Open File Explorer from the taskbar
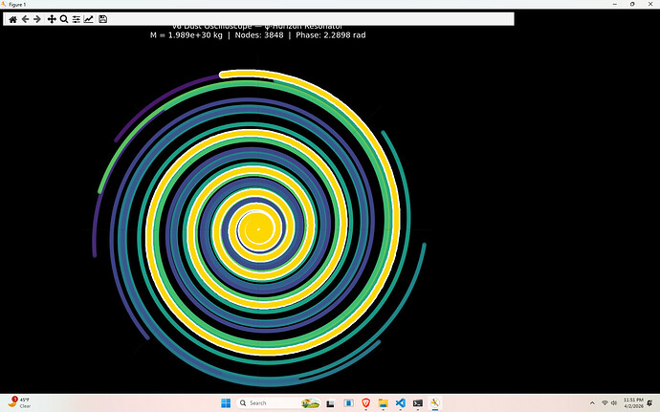Screen dimensions: 660x412 382,402
